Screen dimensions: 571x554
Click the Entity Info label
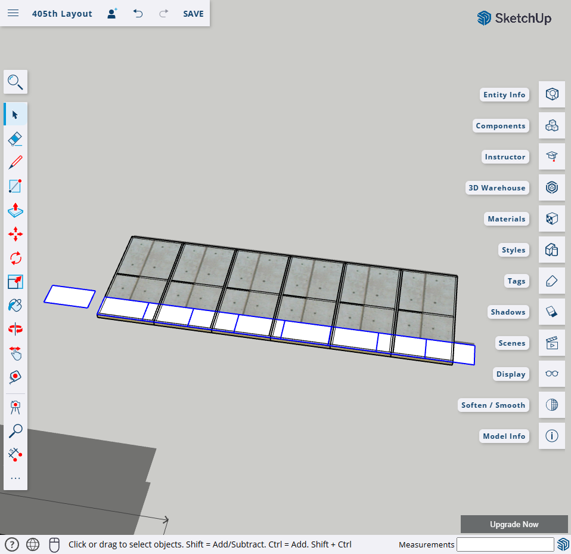point(504,95)
